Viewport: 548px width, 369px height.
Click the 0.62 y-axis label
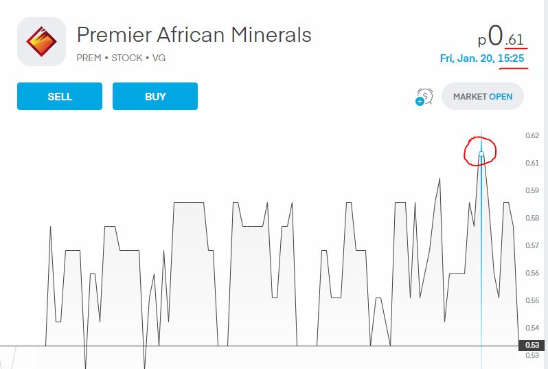(532, 135)
